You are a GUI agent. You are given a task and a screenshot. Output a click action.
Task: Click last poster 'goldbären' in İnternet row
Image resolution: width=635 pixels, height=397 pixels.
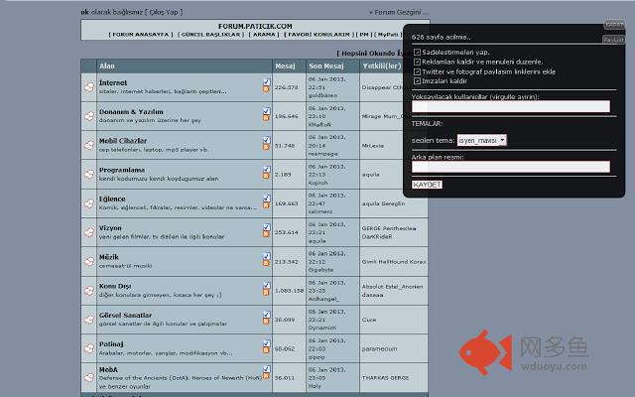pos(322,95)
